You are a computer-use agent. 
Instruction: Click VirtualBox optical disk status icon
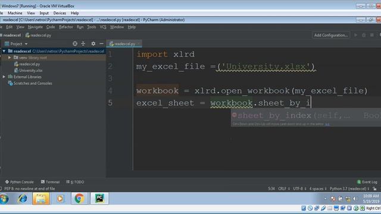tap(310, 208)
